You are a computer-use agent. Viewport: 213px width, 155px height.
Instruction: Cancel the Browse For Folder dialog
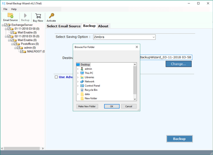pos(129,106)
